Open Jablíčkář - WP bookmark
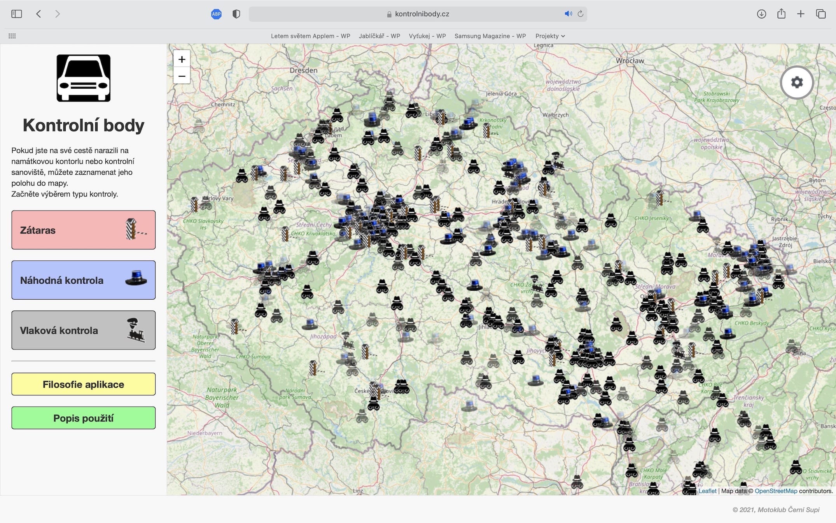 379,36
